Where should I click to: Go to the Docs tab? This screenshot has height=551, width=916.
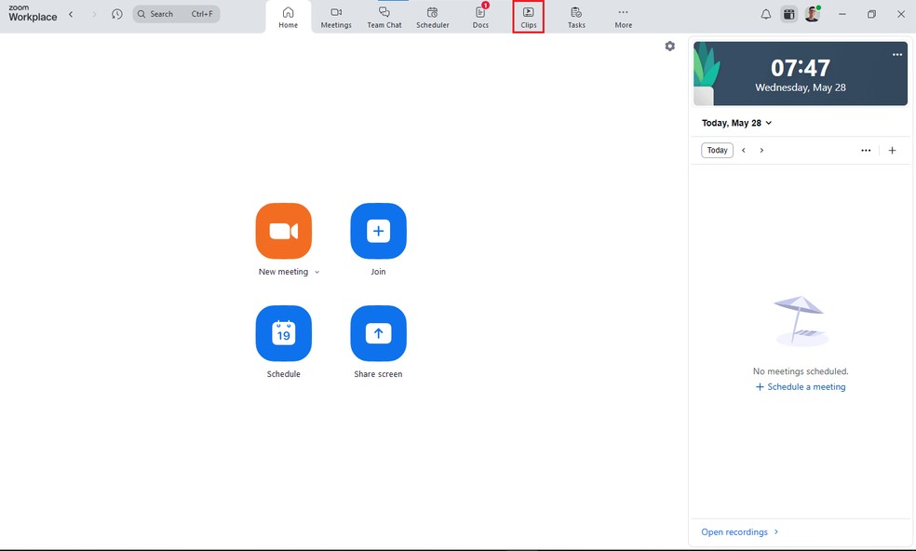tap(480, 17)
